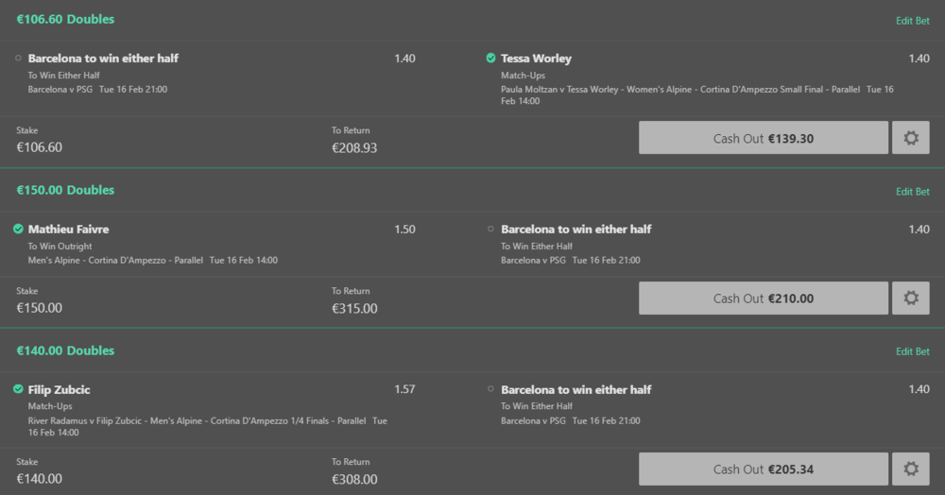Screen dimensions: 945x495
Task: Collapse the €140.00 Doubles bet header
Action: click(x=65, y=350)
